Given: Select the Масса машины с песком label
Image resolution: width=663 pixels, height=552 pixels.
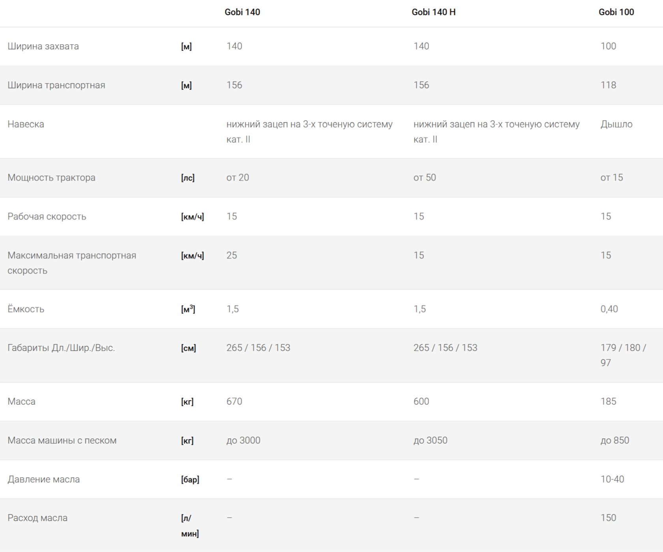Looking at the screenshot, I should point(62,441).
